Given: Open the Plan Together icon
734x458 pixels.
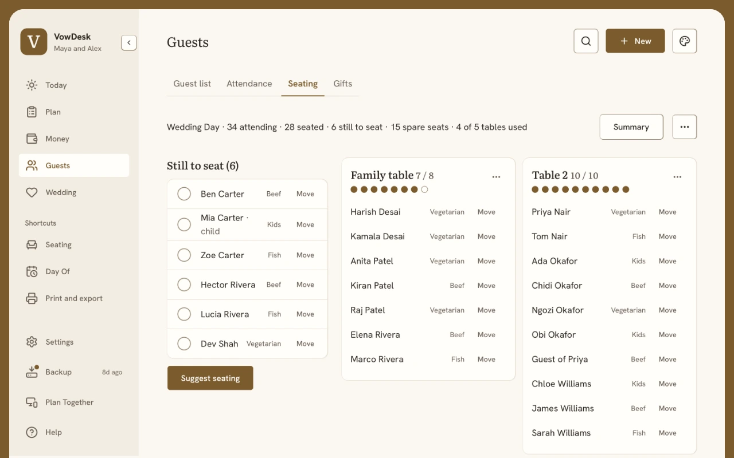Looking at the screenshot, I should pyautogui.click(x=32, y=402).
